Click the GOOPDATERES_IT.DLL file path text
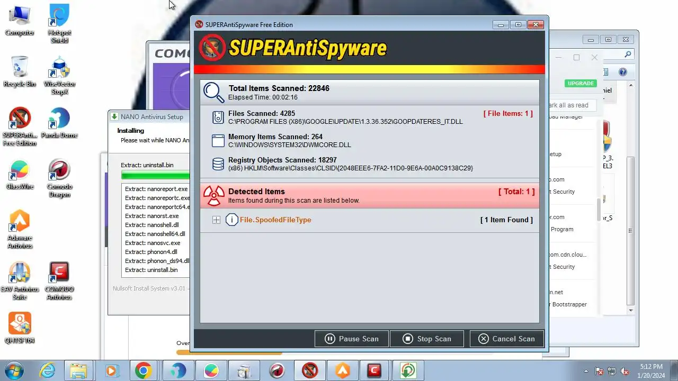The image size is (678, 381). [345, 122]
